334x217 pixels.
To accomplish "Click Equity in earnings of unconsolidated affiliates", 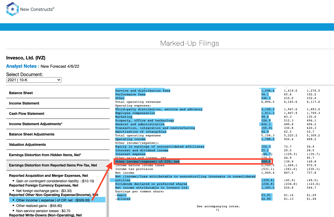I will coord(160,146).
